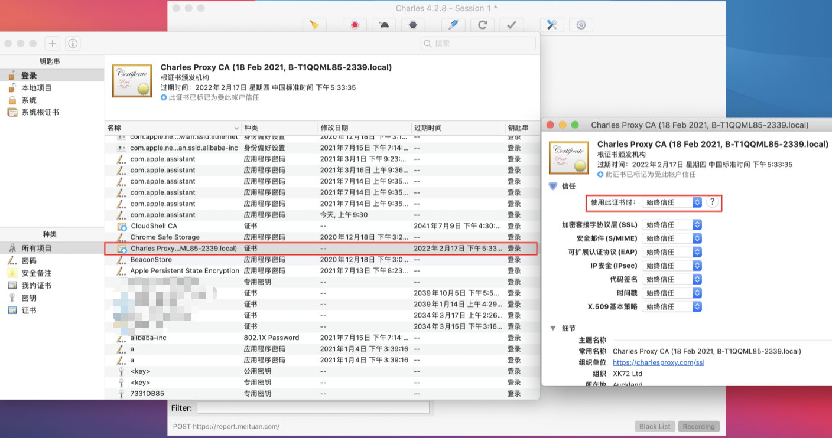The height and width of the screenshot is (438, 832).
Task: Select the CloudShell CA certificate row
Action: click(x=322, y=226)
